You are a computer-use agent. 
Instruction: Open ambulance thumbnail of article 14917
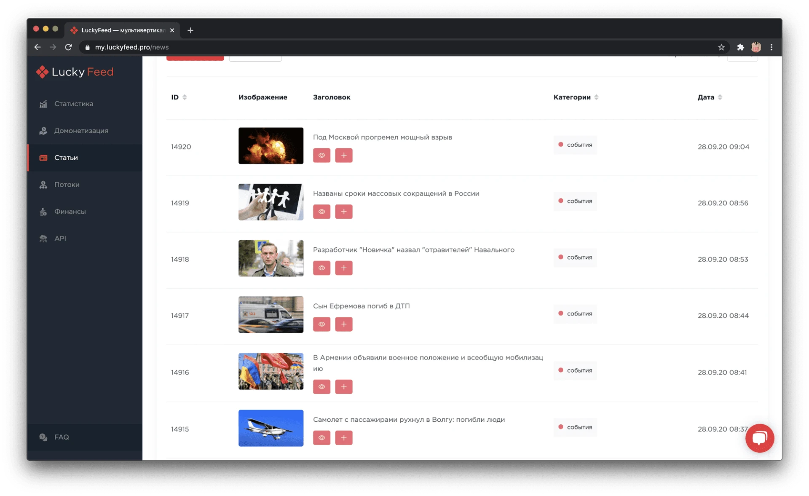point(271,315)
